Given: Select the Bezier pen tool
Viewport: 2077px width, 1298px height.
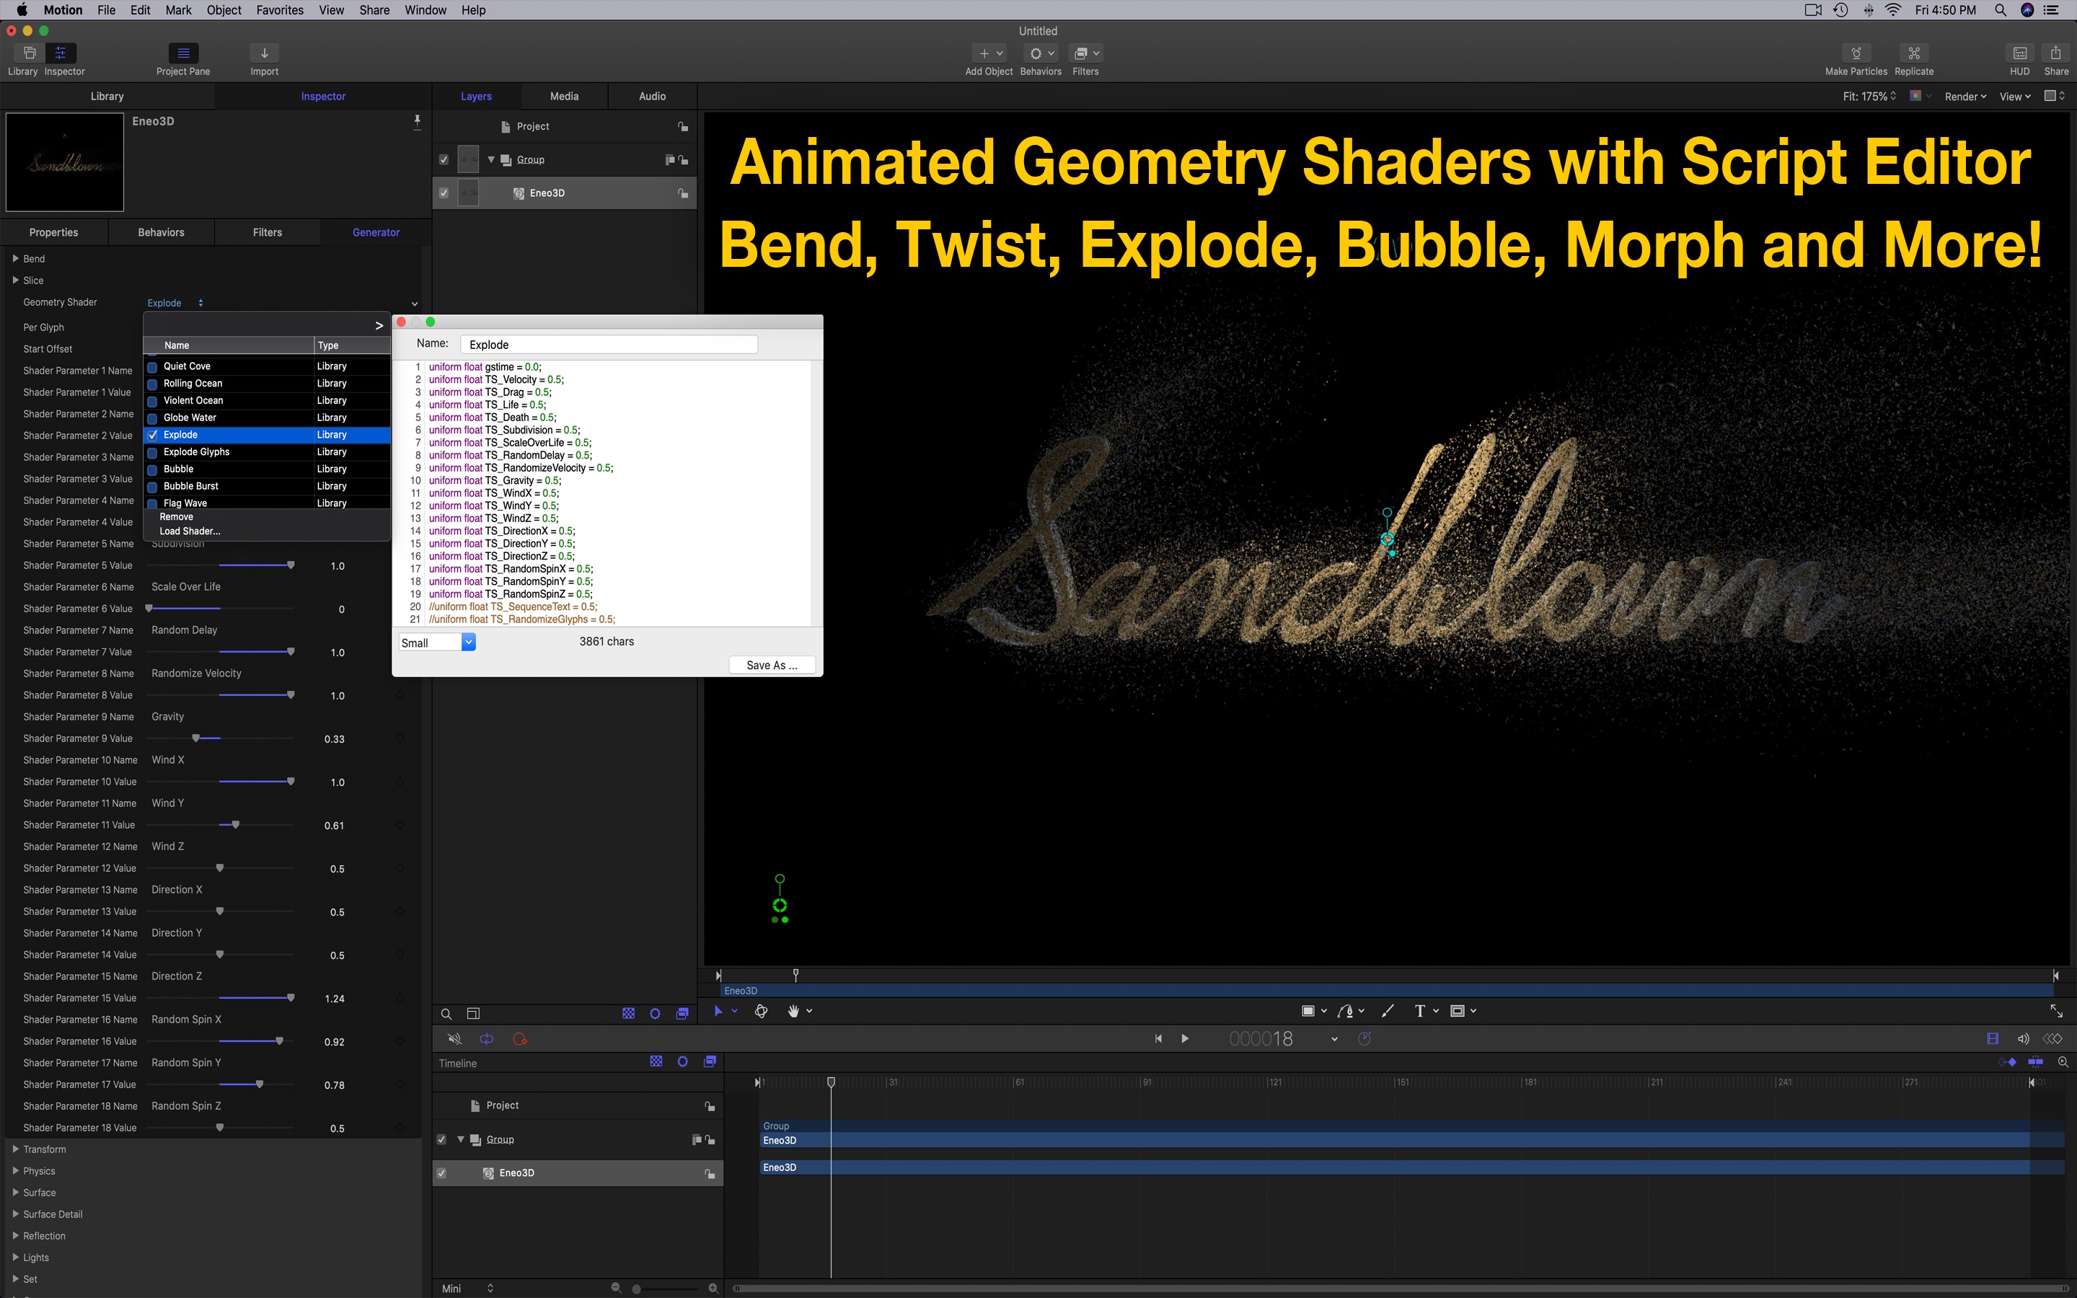Looking at the screenshot, I should click(1346, 1011).
